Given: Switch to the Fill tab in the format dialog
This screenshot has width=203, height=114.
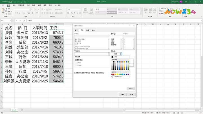Looking at the screenshot, I should (93, 30).
